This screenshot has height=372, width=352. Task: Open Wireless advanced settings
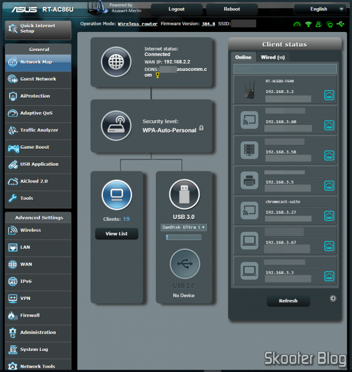(x=38, y=230)
